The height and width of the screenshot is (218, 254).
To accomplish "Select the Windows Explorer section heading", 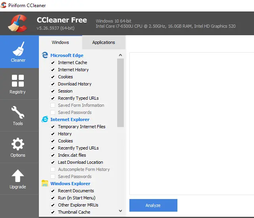I will (x=70, y=184).
